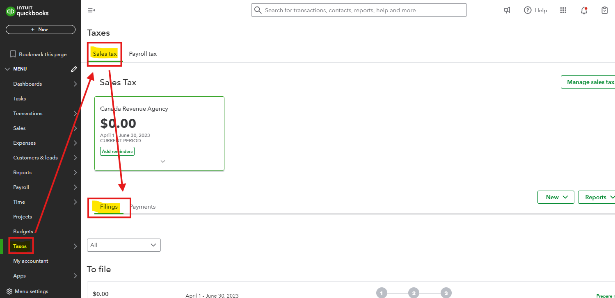Expand the Time submenu arrow

tap(75, 202)
